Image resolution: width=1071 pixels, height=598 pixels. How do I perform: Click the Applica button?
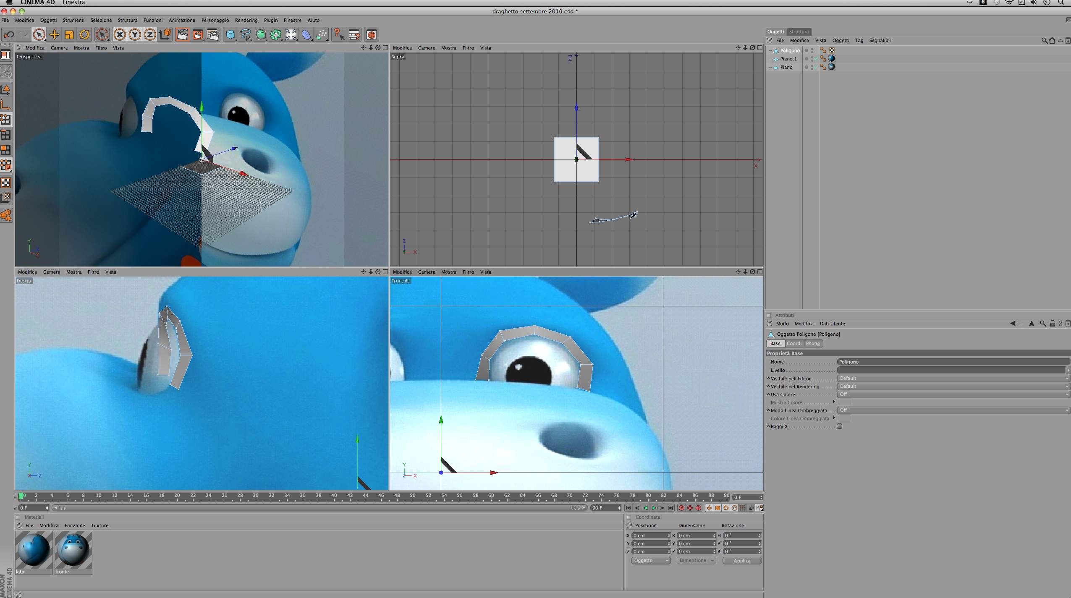coord(741,561)
